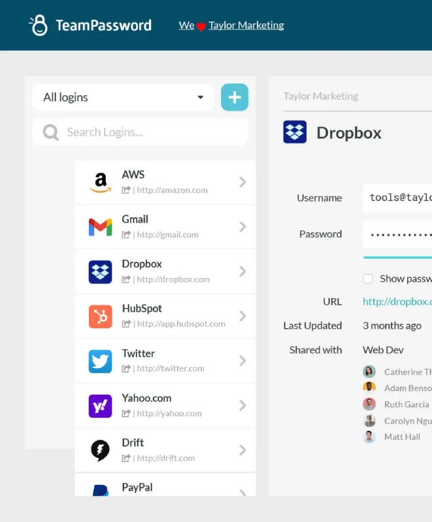432x522 pixels.
Task: Click the magnifying glass search icon
Action: tap(51, 132)
